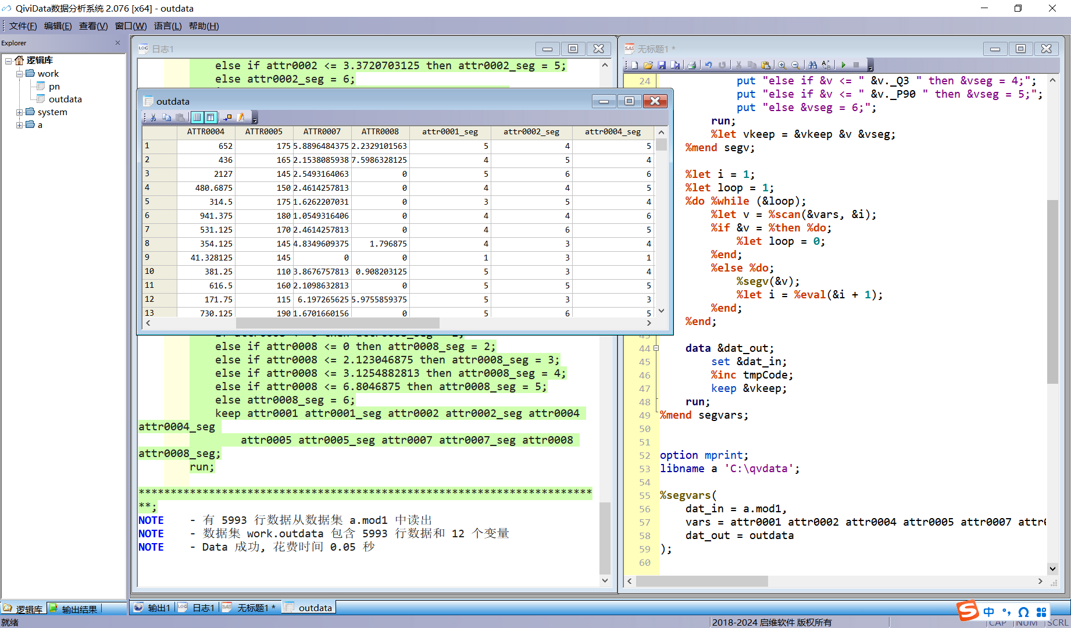Click the outdata table horizontal scrollbar thumb
1071x628 pixels.
pos(337,323)
